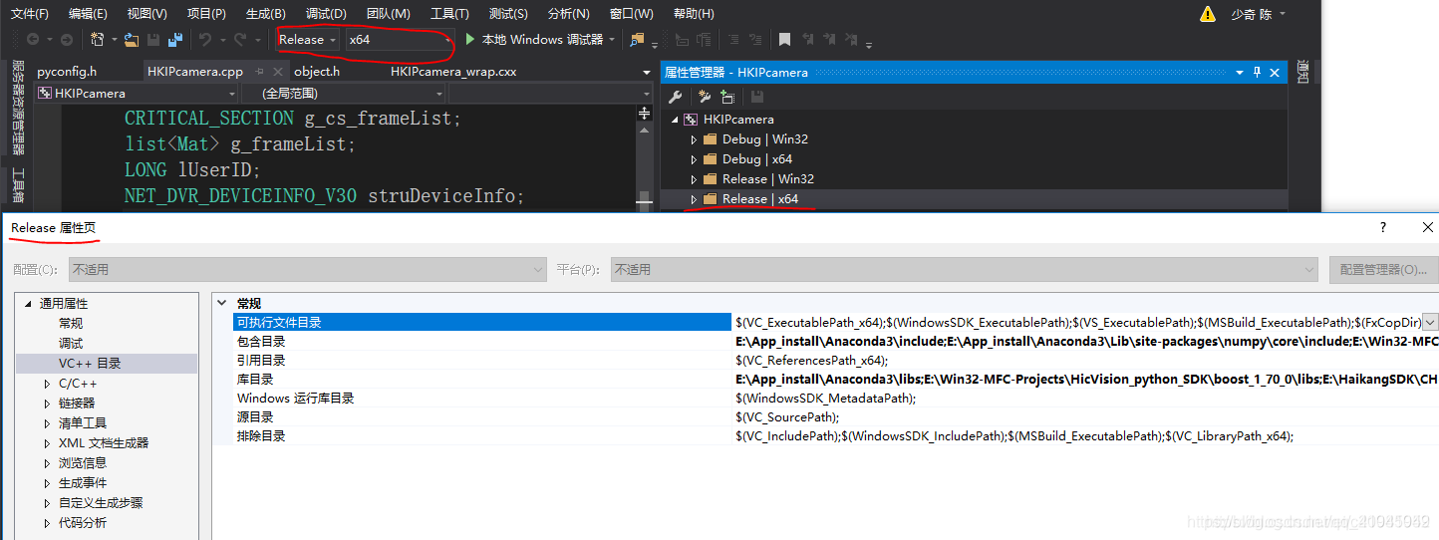Click the save icon in 属性管理器 toolbar
The width and height of the screenshot is (1439, 540).
point(757,97)
